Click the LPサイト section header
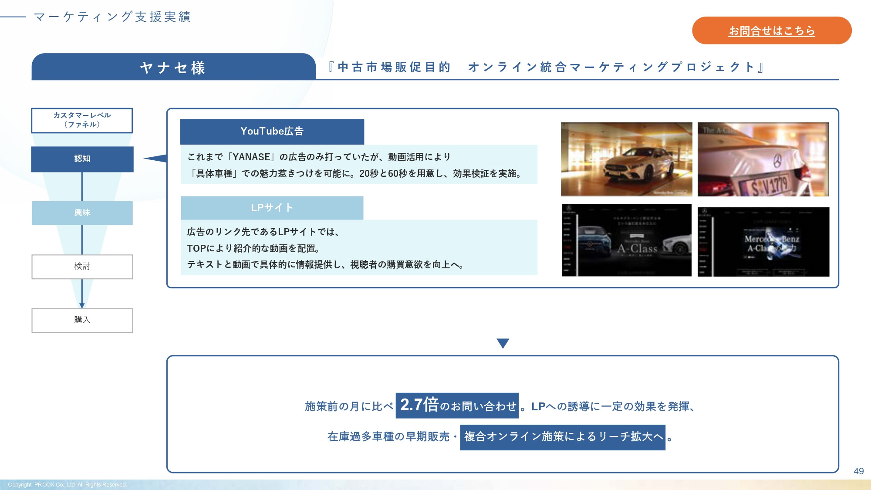 pyautogui.click(x=273, y=208)
